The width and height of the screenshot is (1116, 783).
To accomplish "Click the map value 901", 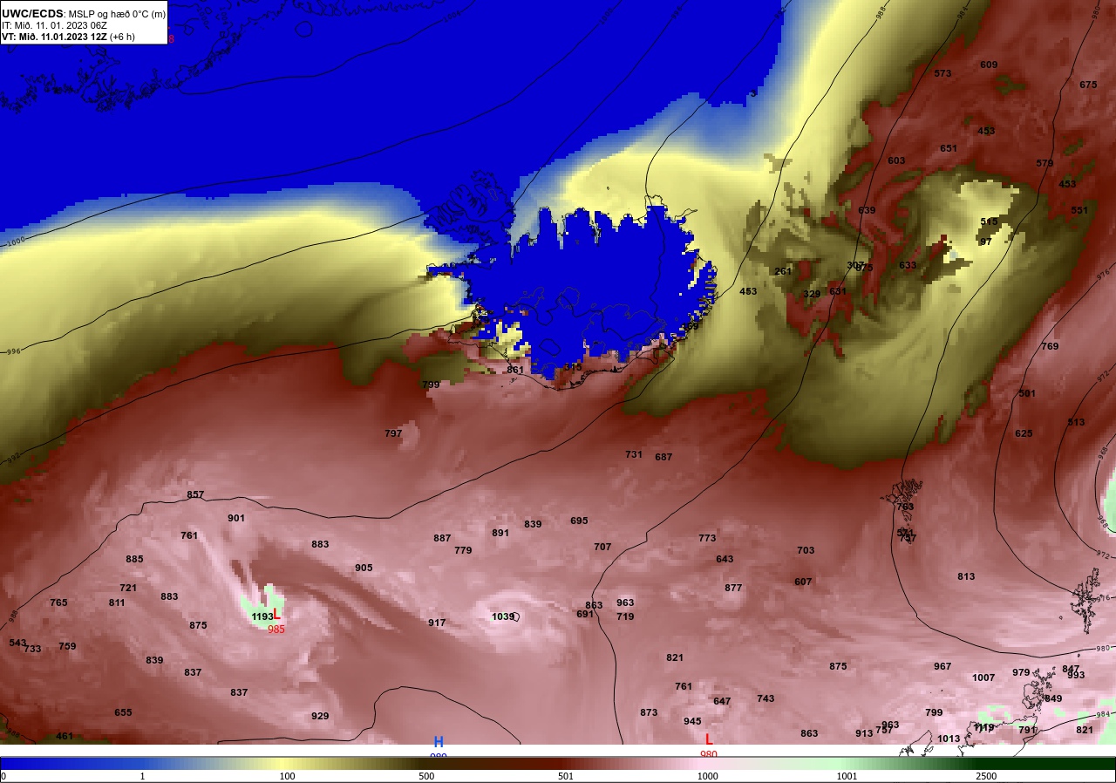I will (x=236, y=518).
